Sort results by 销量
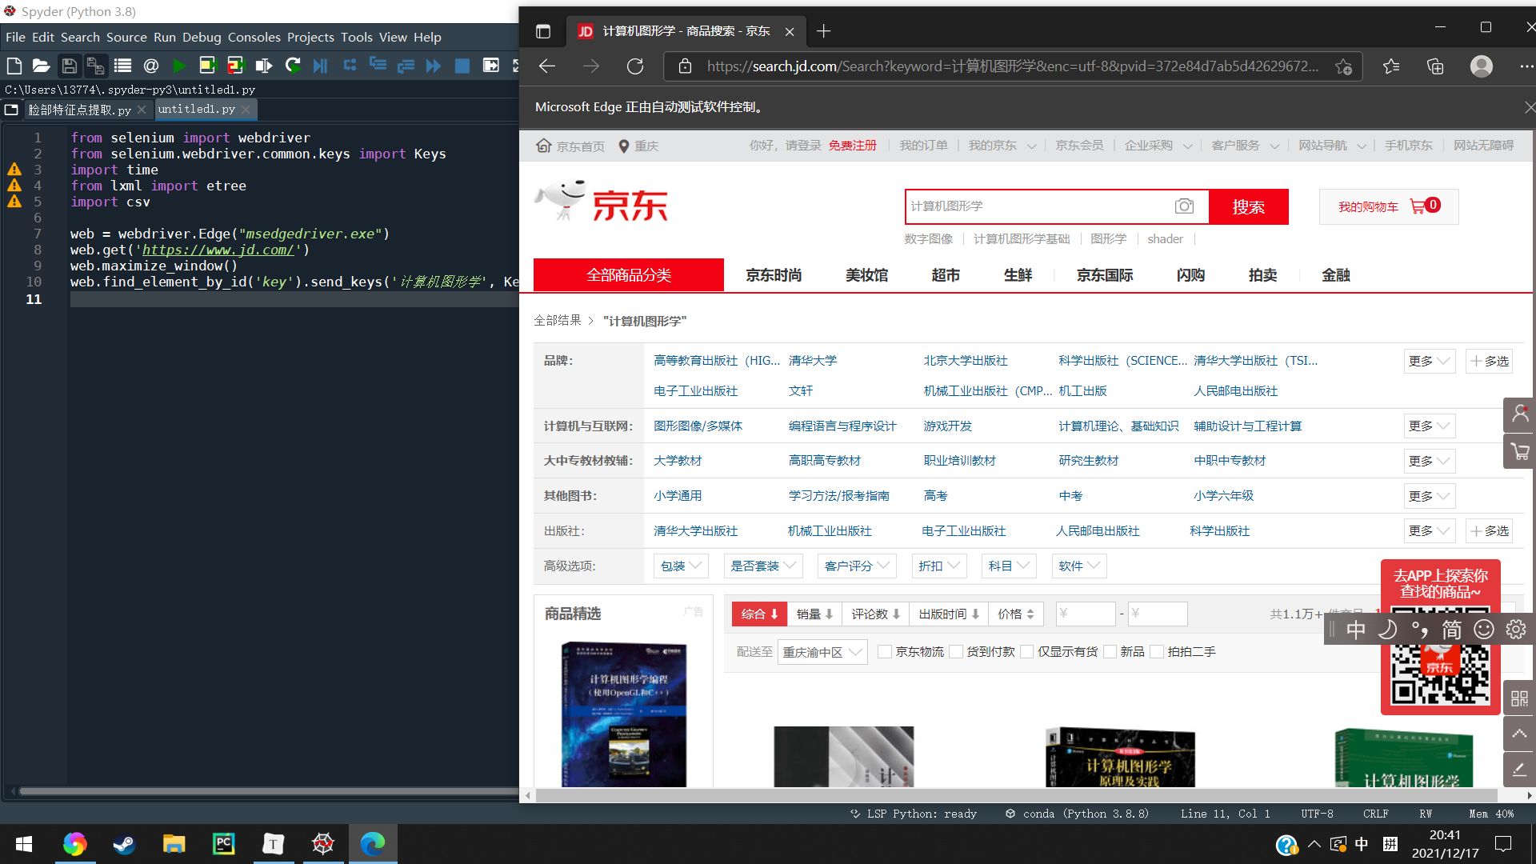The width and height of the screenshot is (1536, 864). tap(815, 614)
